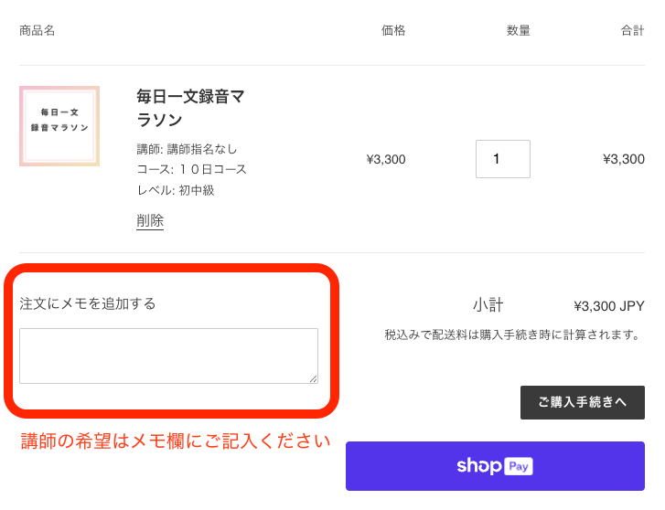Select the 注文にメモを追加する label
This screenshot has height=510, width=665.
[88, 303]
